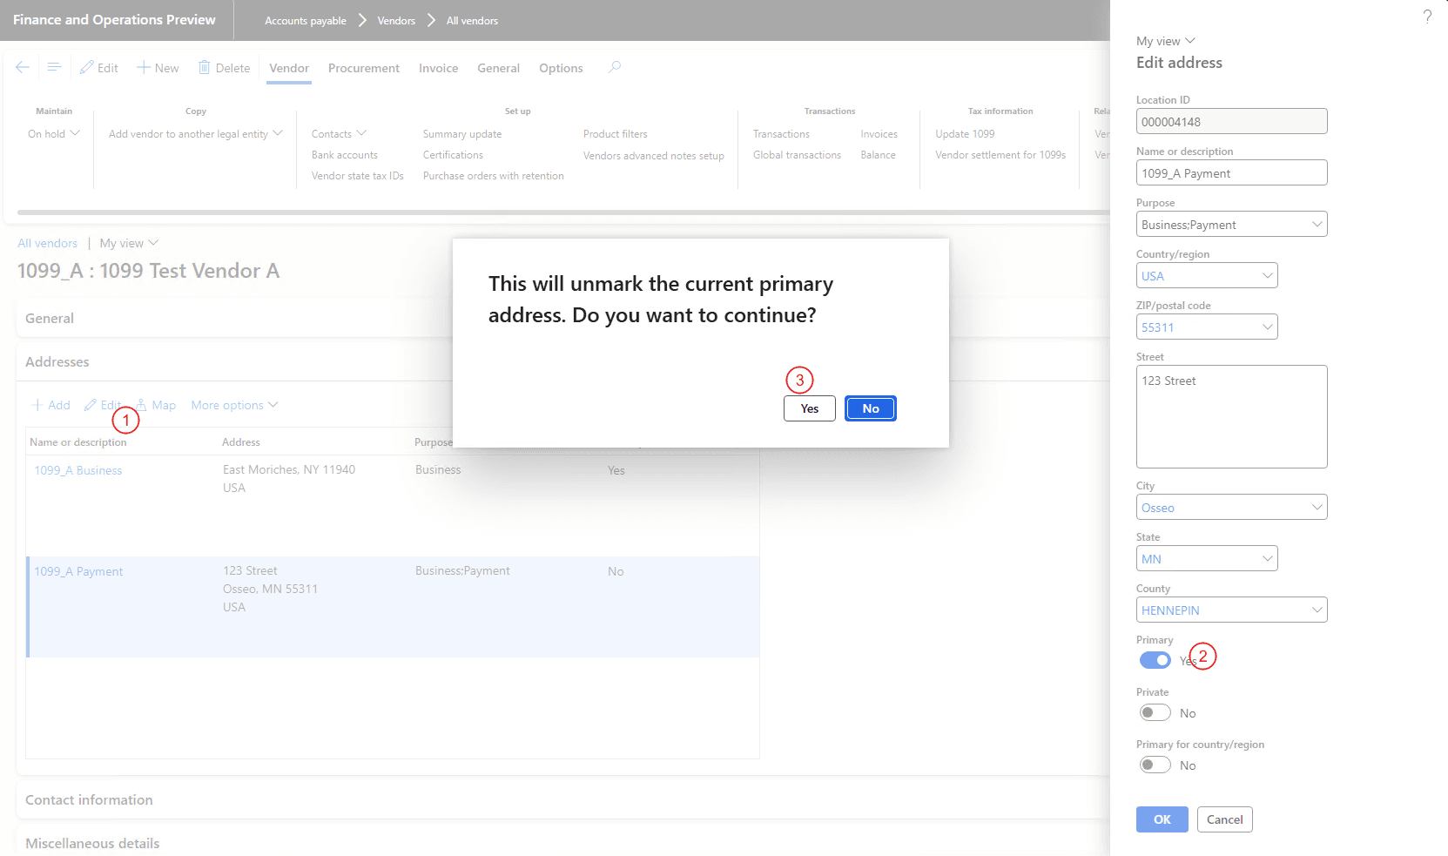Expand the Miscellaneous details section
The height and width of the screenshot is (856, 1448).
point(92,844)
